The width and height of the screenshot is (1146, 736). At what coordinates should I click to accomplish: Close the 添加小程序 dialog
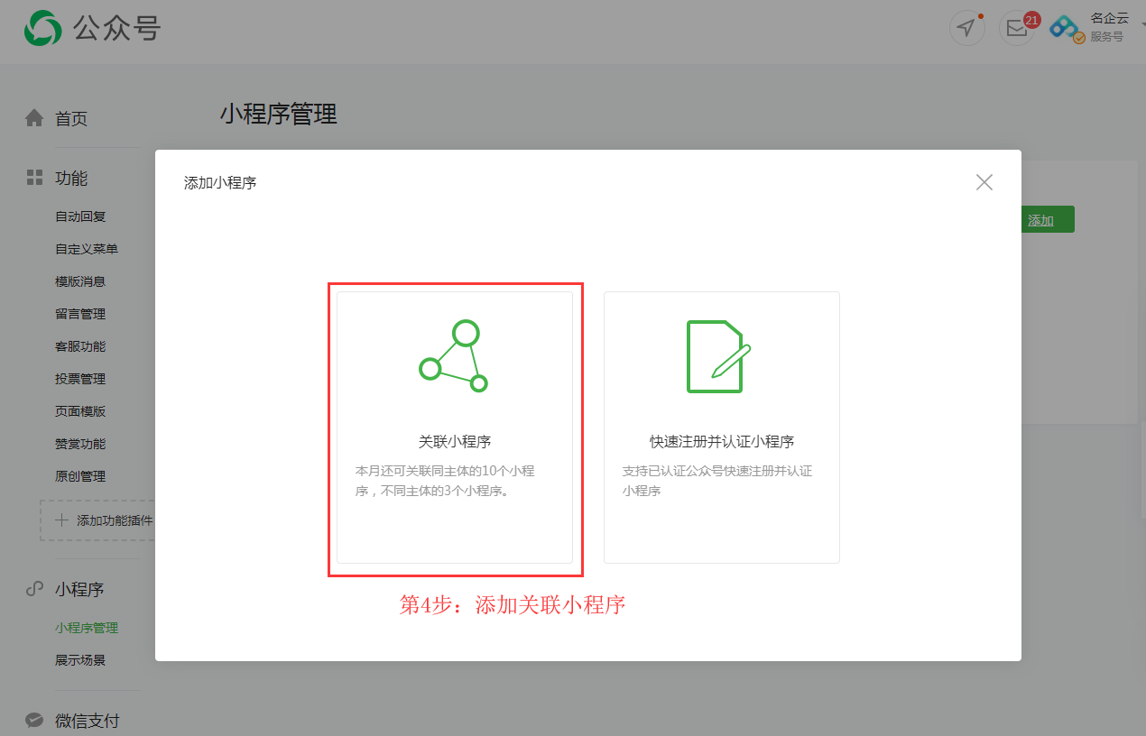click(x=984, y=182)
